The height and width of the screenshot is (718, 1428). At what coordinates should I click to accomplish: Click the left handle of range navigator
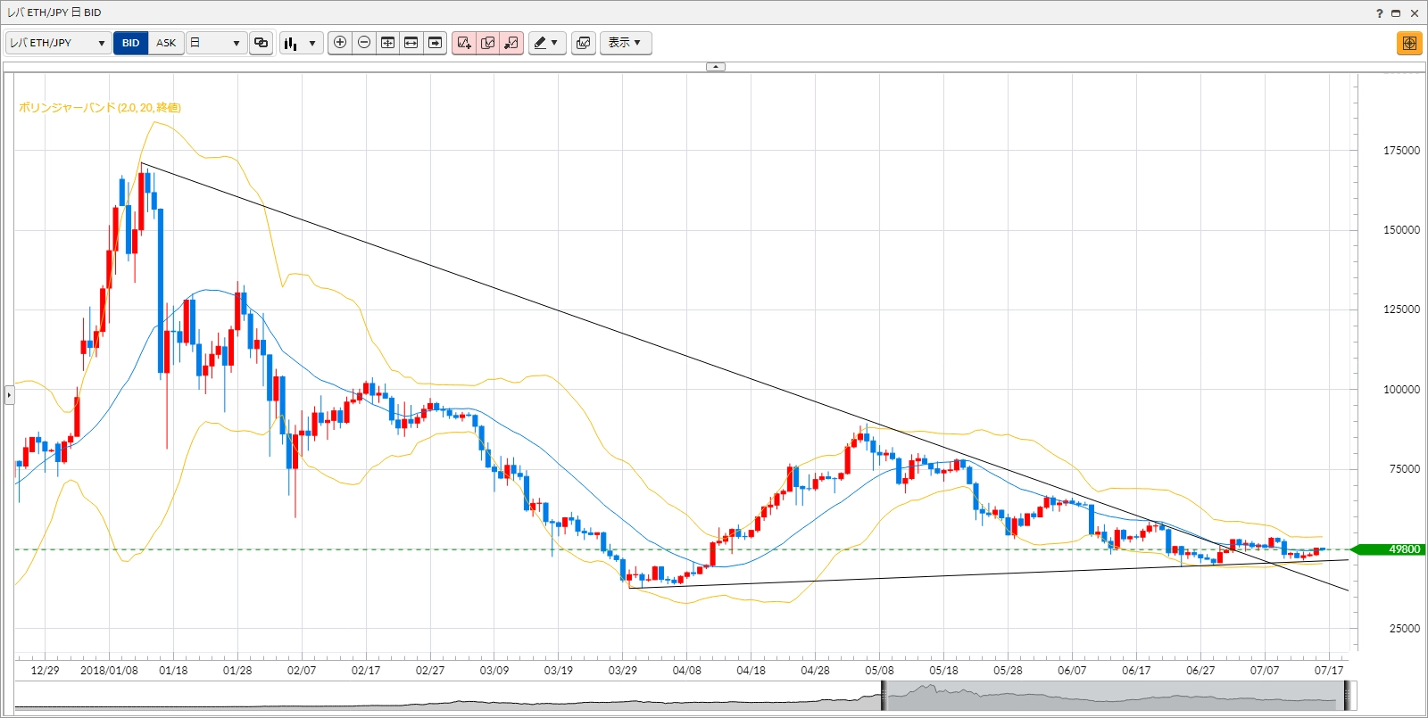(x=884, y=696)
